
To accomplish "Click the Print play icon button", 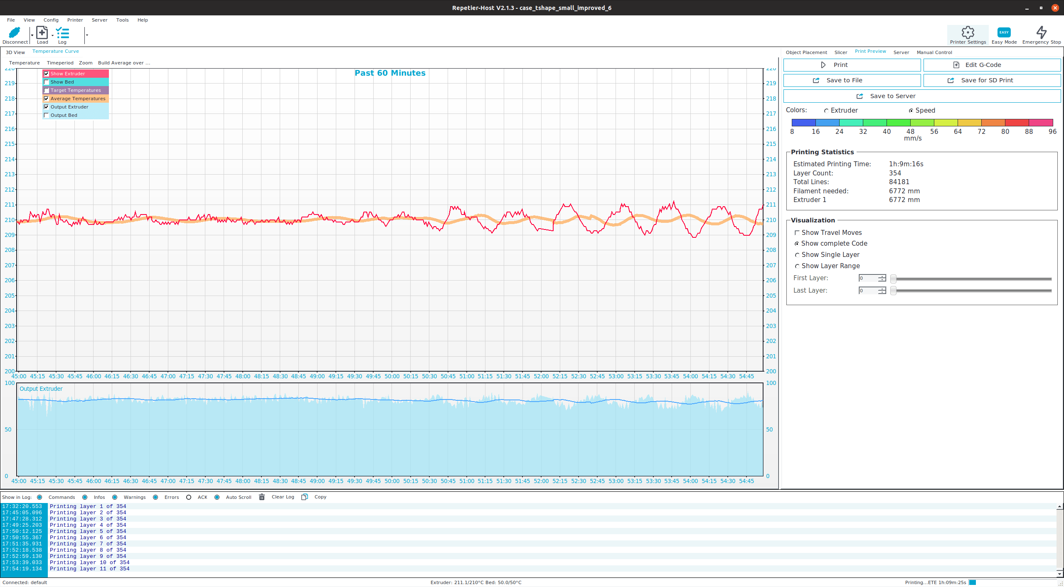I will coord(852,65).
